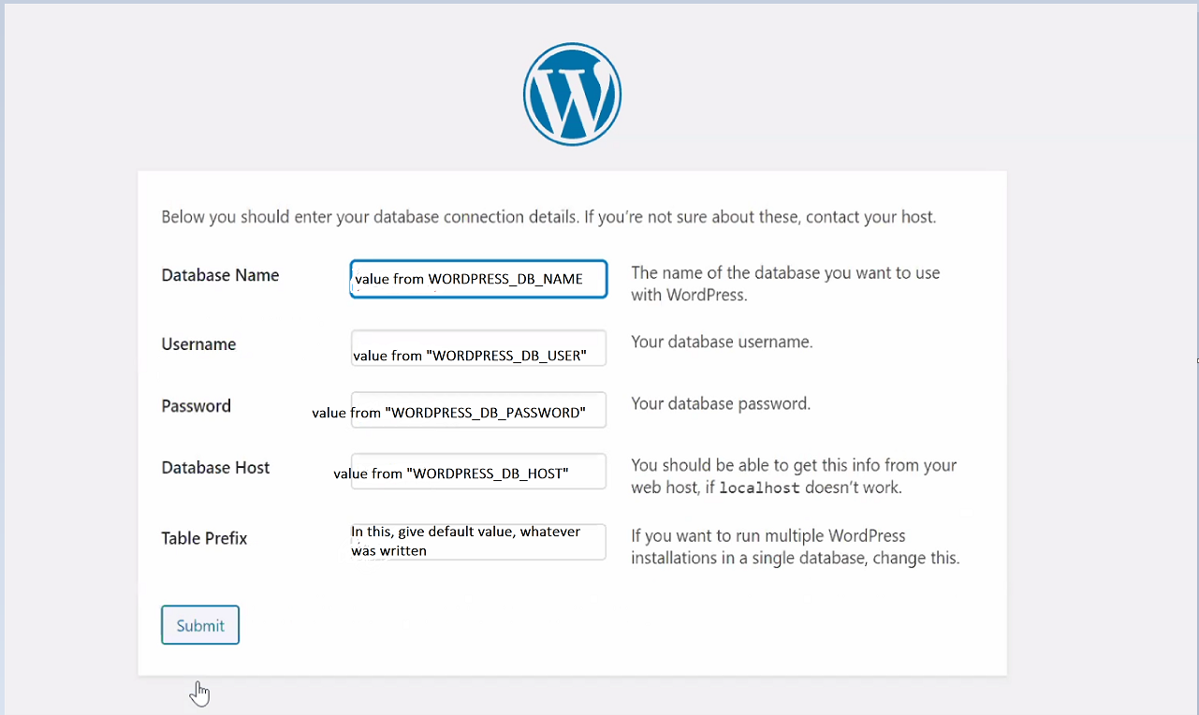Click the WordPress logo

pyautogui.click(x=572, y=95)
